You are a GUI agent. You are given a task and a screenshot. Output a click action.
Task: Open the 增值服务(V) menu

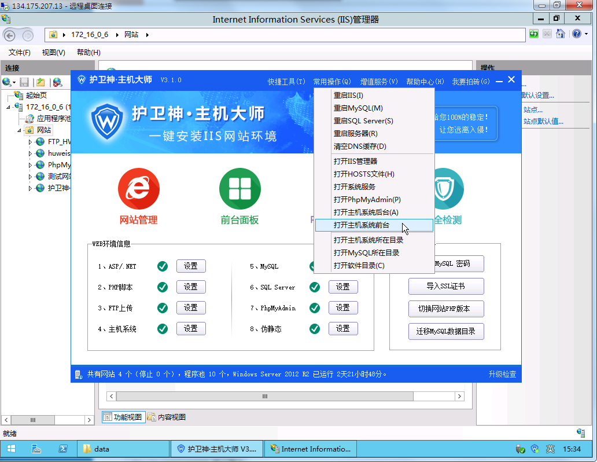pos(379,82)
